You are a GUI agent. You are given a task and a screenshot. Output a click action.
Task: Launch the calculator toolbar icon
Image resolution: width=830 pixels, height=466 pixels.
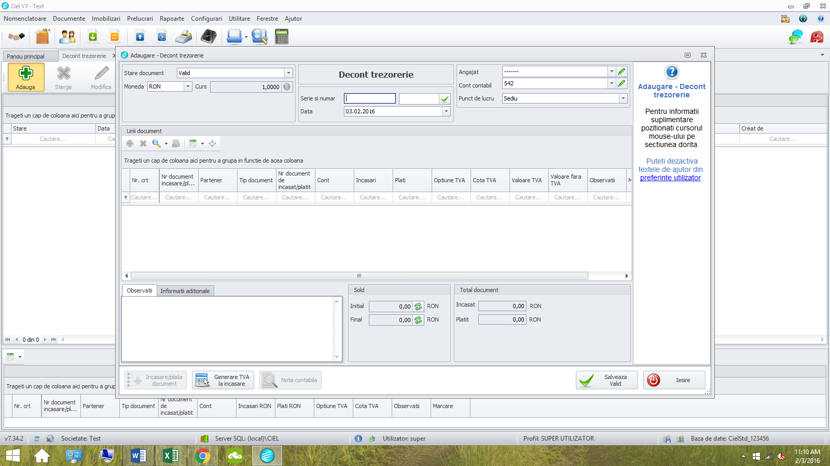tap(282, 37)
